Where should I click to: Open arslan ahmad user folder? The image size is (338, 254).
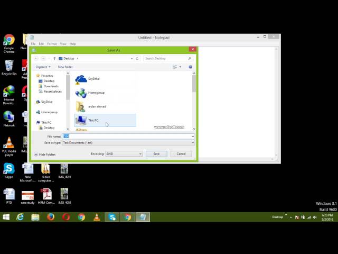click(105, 107)
